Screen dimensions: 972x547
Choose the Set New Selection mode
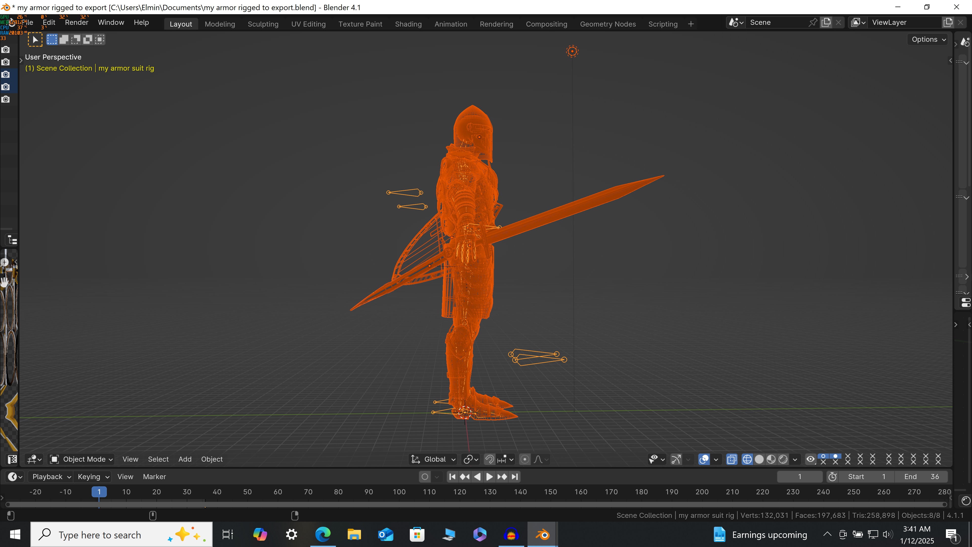point(52,39)
